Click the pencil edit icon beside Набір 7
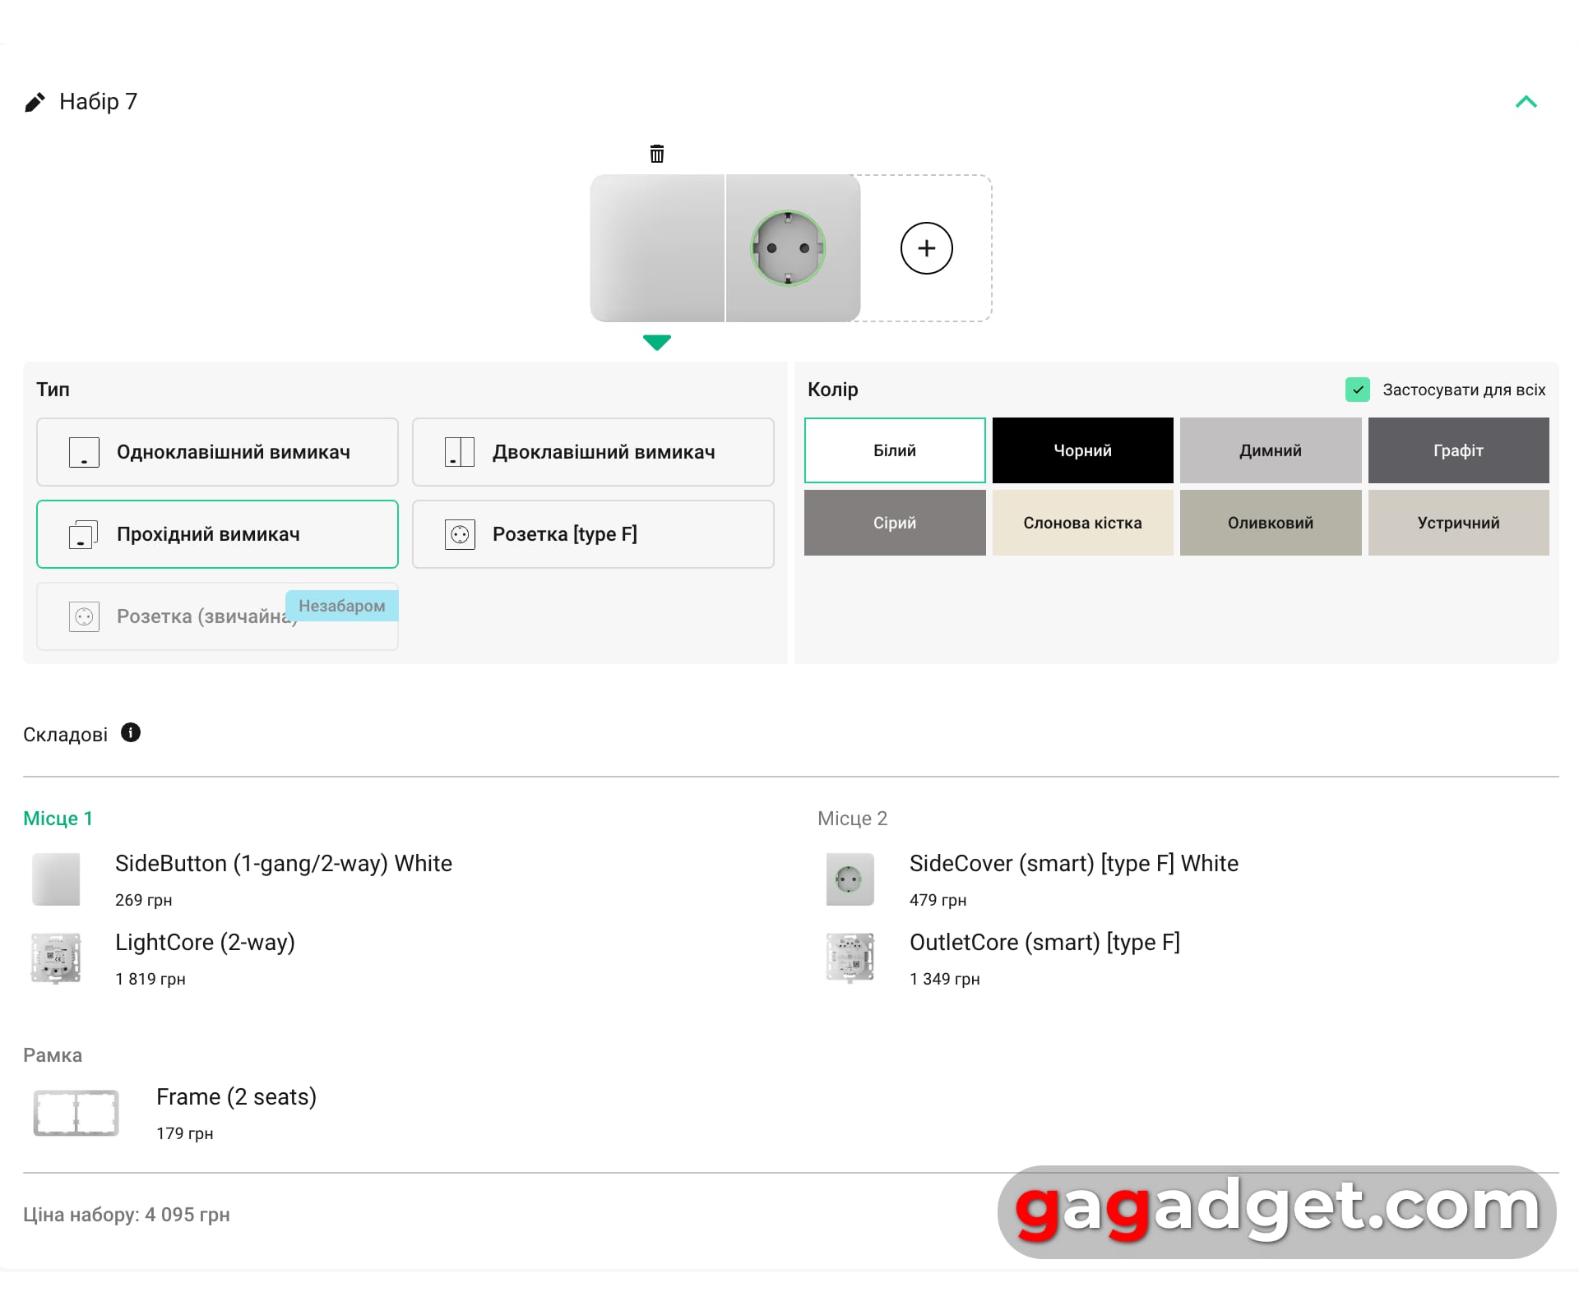Image resolution: width=1579 pixels, height=1315 pixels. 35,103
